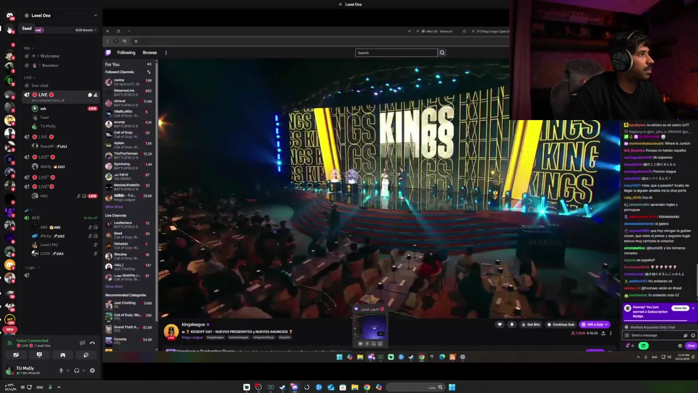Open the live-chat text channel

click(40, 86)
